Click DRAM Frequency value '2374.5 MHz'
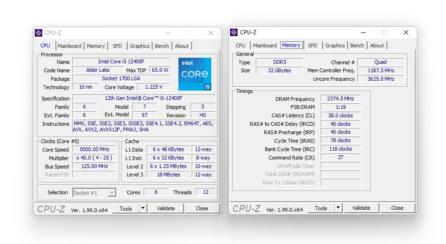446x244 pixels. (x=340, y=99)
